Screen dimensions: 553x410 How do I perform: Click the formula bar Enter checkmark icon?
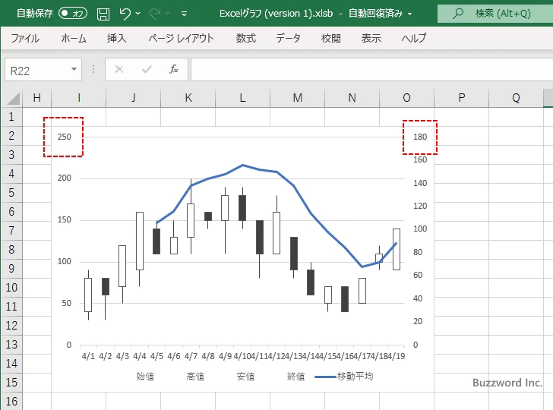[x=147, y=69]
